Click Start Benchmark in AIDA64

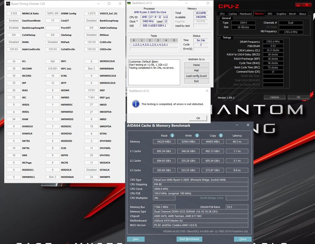[189, 239]
